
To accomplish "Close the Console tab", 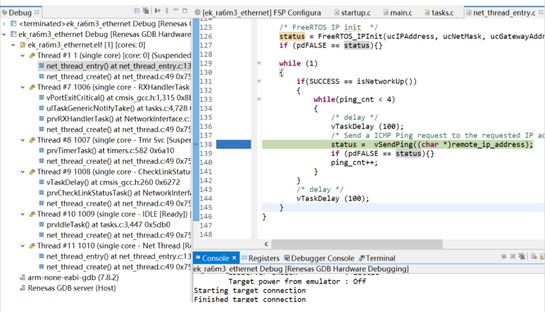I will pyautogui.click(x=234, y=258).
